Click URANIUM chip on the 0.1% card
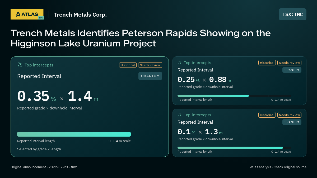The image size is (317, 178). click(292, 122)
